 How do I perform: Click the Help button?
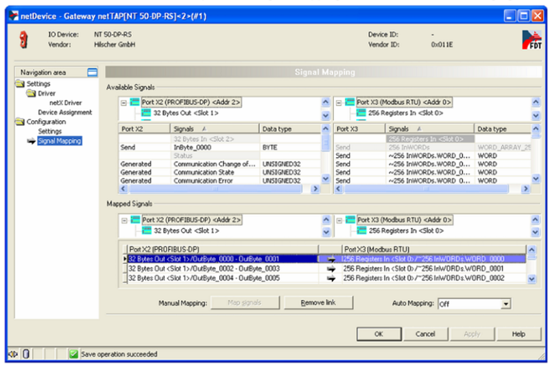pos(519,334)
